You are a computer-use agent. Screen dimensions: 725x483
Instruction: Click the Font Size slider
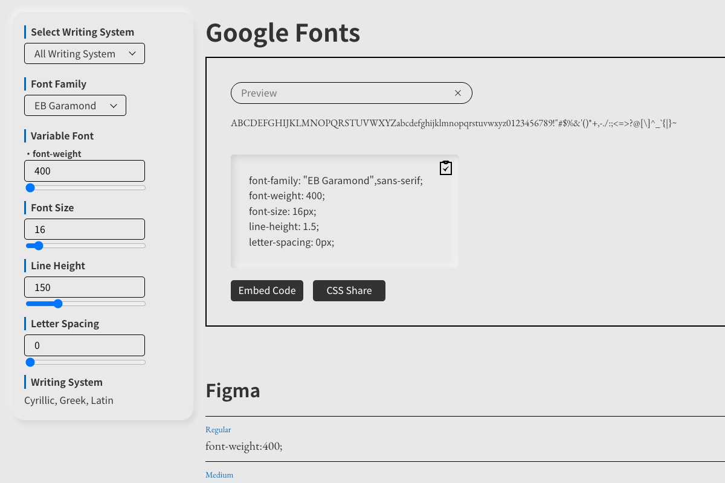[x=85, y=246]
